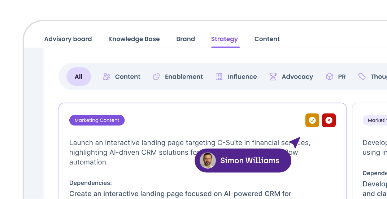
Task: Open the Advisory board tab
Action: pos(68,39)
